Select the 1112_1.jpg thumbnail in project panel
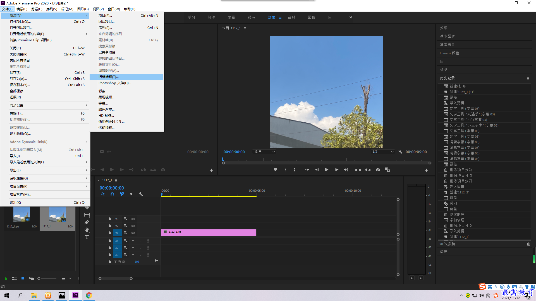Viewport: 536px width, 301px height. (22, 215)
